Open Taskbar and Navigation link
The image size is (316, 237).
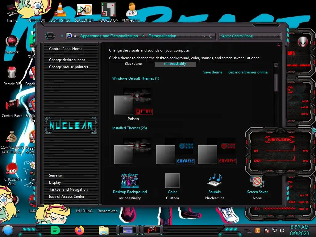pyautogui.click(x=68, y=189)
